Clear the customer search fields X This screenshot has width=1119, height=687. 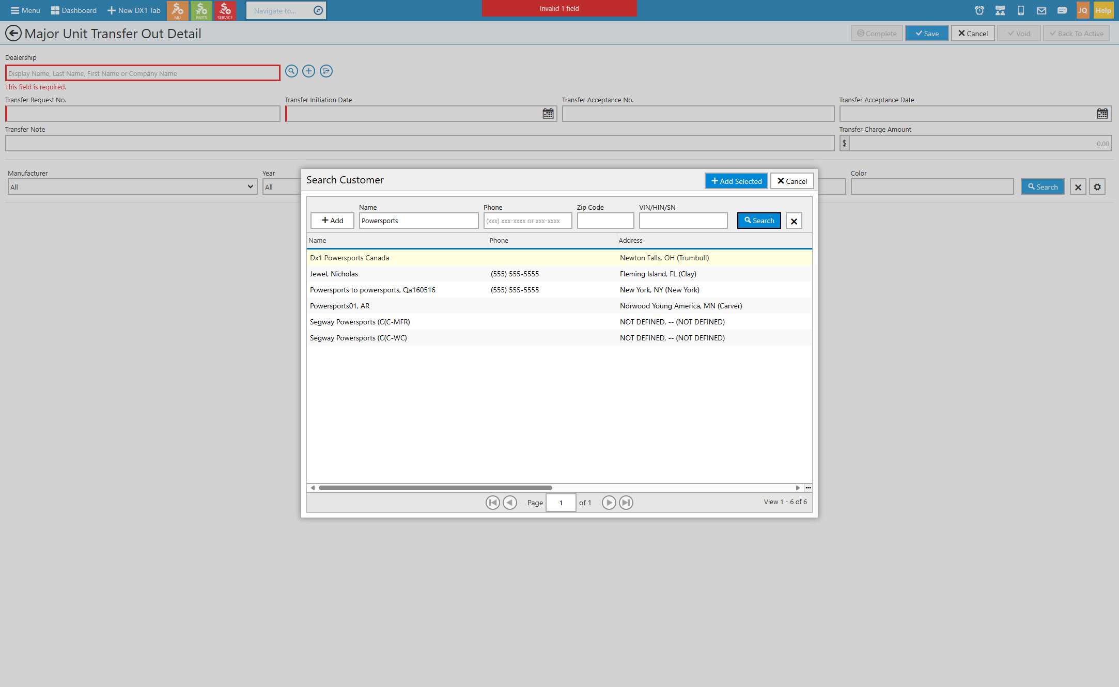click(794, 221)
